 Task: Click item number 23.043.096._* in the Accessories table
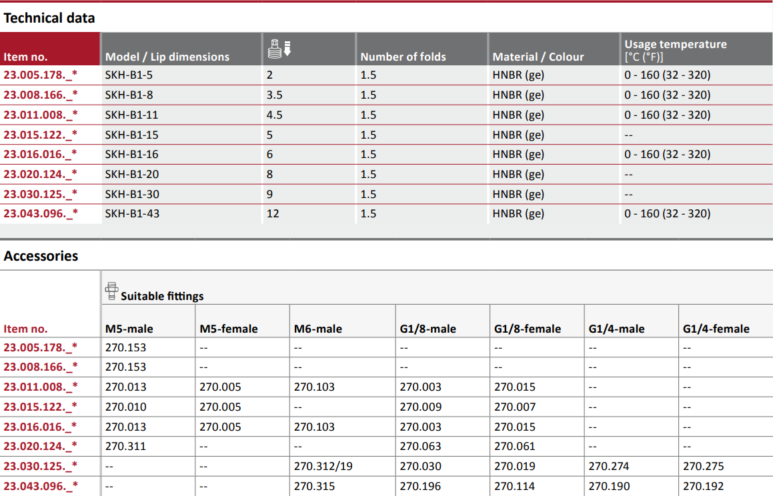pos(41,485)
